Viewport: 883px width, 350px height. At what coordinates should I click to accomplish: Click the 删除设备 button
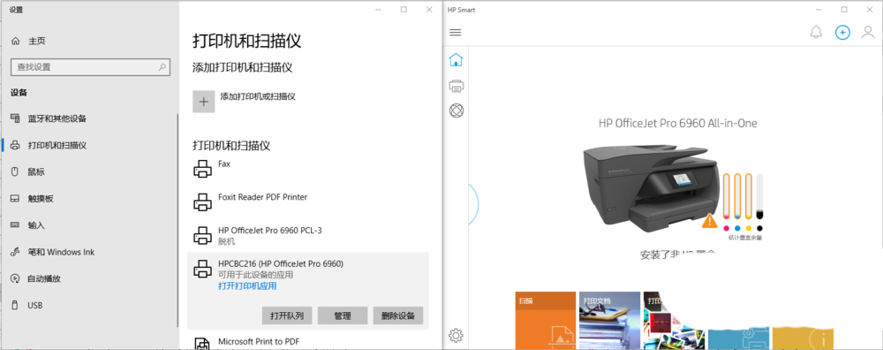tap(397, 316)
